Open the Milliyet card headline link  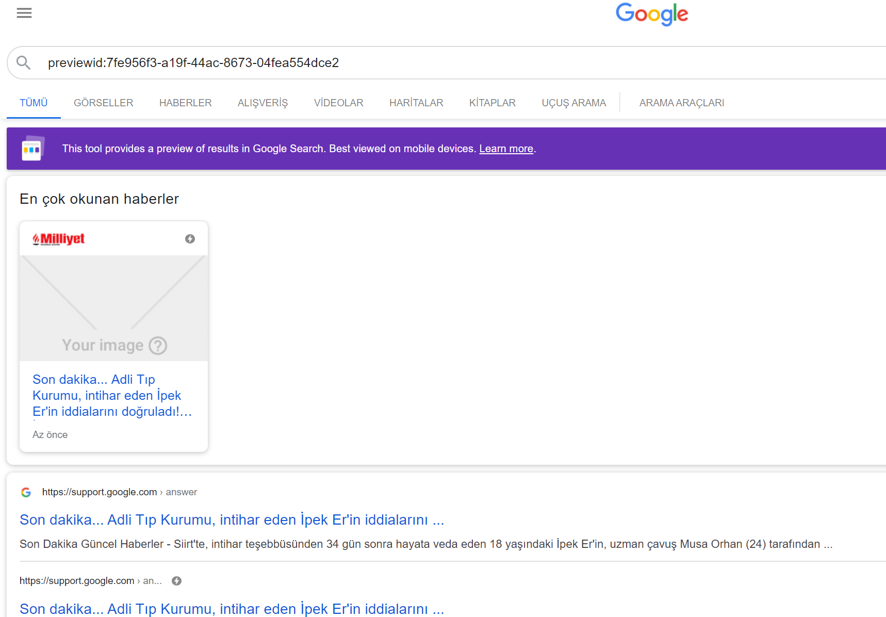point(111,395)
